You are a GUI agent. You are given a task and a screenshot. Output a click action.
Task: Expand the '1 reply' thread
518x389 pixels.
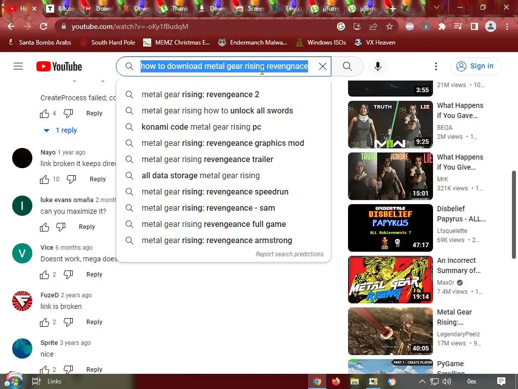pyautogui.click(x=61, y=130)
